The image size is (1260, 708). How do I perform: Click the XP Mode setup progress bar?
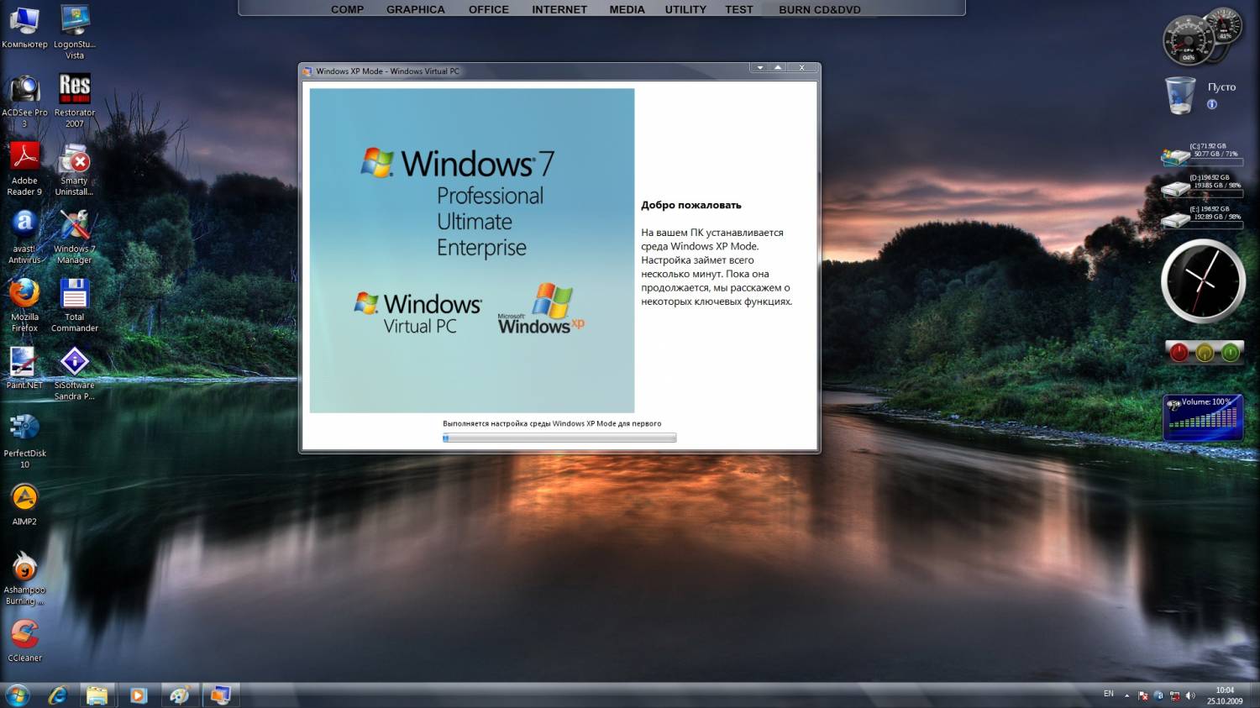pos(559,438)
